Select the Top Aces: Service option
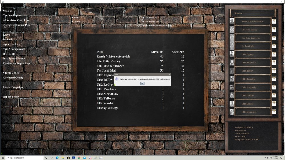Image resolution: width=285 pixels, height=160 pixels. [x=143, y=22]
